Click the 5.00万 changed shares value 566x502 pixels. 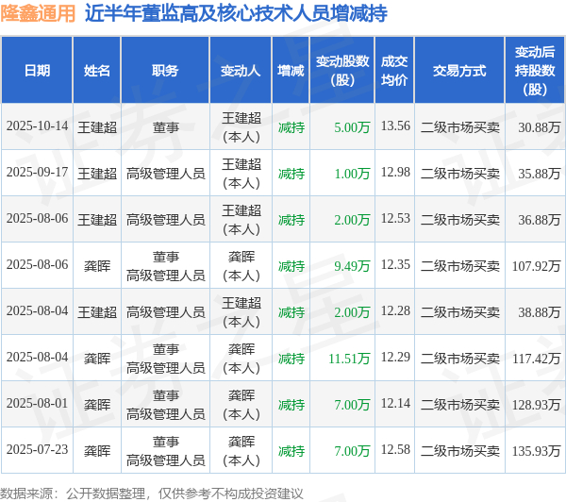(x=352, y=127)
